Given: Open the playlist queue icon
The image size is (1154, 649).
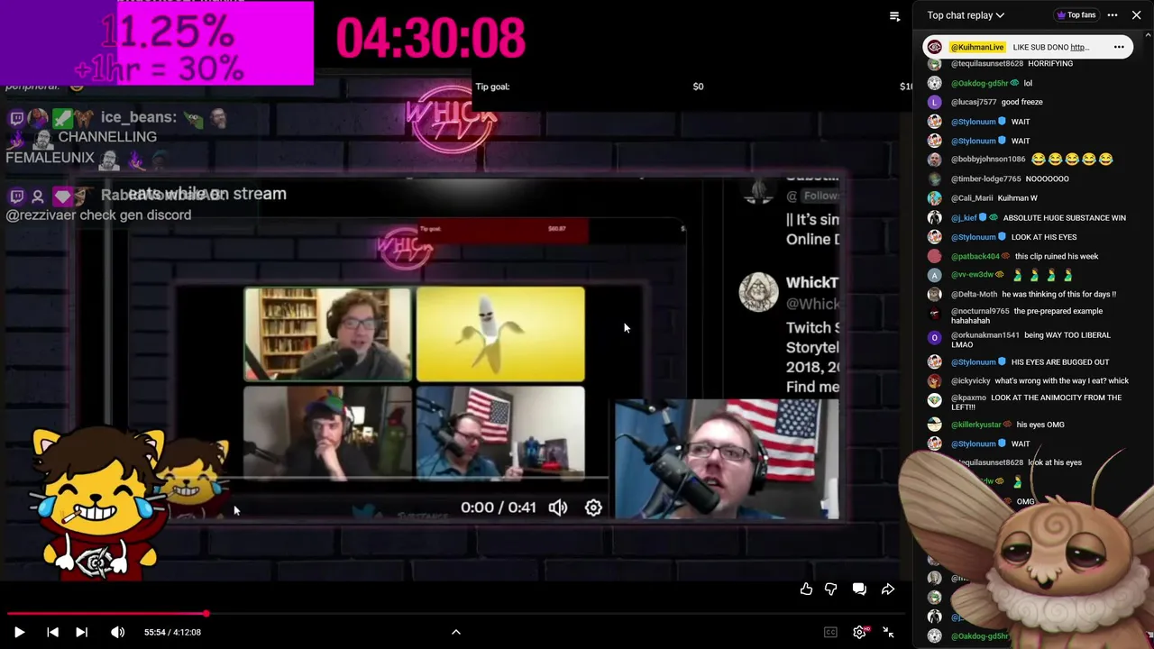Looking at the screenshot, I should pyautogui.click(x=894, y=16).
